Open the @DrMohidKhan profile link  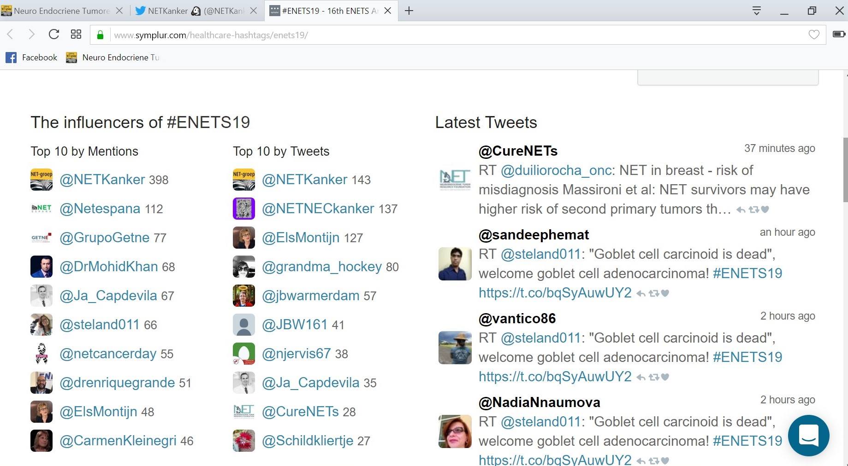click(x=109, y=267)
